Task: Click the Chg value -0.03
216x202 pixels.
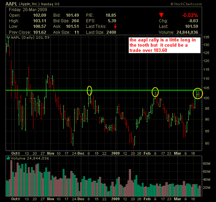Action: pos(193,21)
